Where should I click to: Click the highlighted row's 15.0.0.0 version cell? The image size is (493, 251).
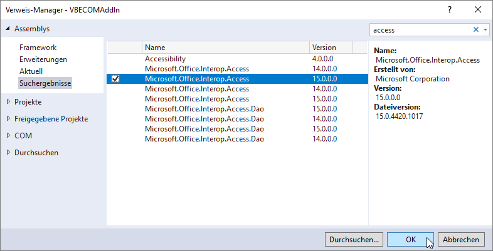pos(324,79)
